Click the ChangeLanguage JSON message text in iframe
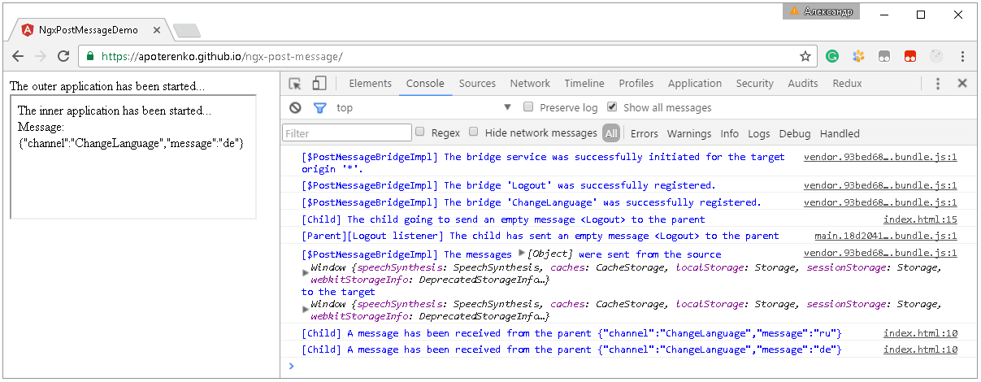Viewport: 981px width, 382px height. click(x=131, y=143)
